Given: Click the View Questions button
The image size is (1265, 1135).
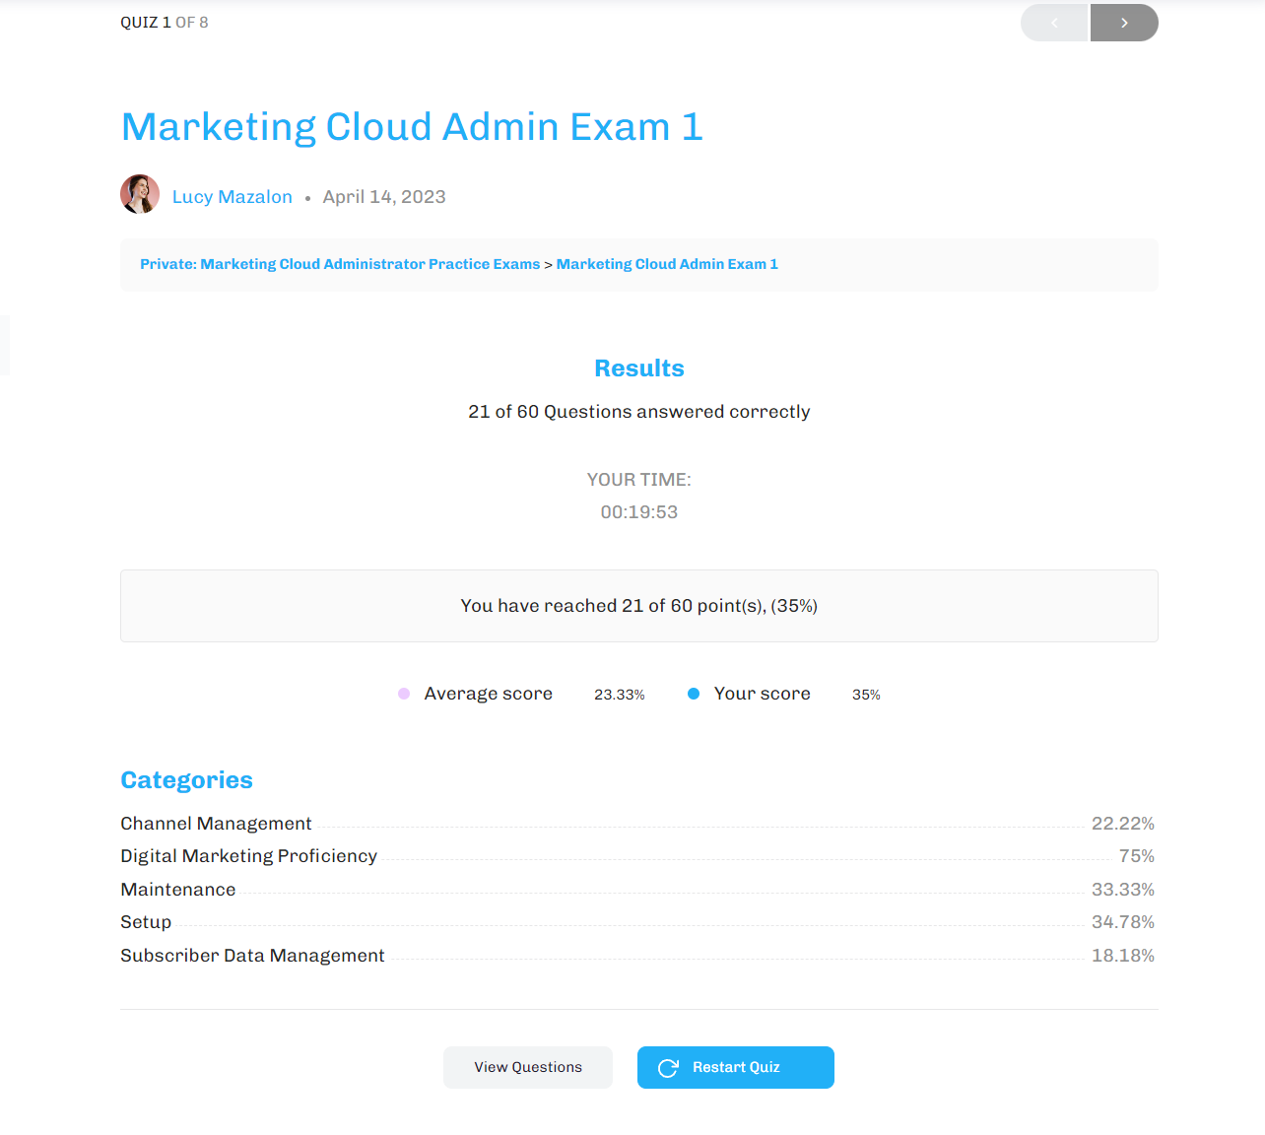Looking at the screenshot, I should coord(528,1067).
